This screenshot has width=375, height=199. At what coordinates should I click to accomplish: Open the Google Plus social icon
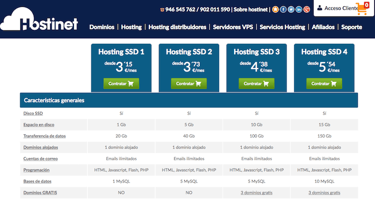pos(306,10)
